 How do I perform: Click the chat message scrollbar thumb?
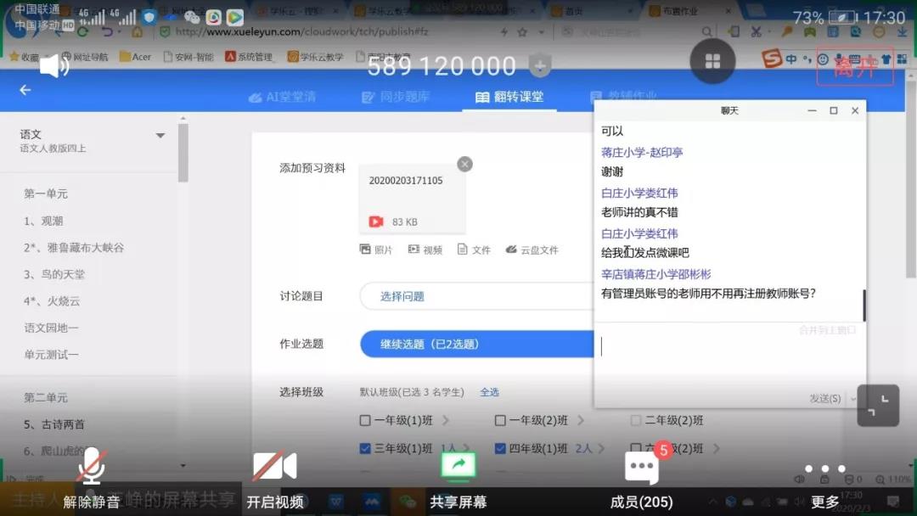[x=864, y=305]
